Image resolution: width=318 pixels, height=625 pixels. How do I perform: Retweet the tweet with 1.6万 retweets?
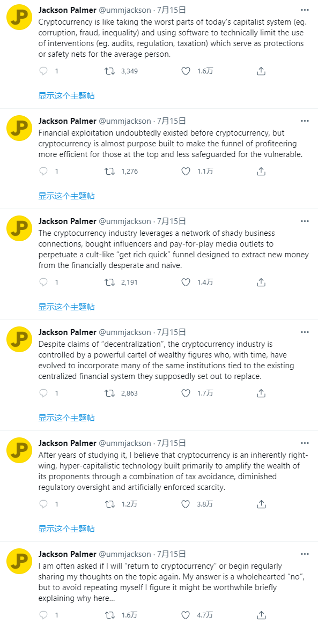109,615
